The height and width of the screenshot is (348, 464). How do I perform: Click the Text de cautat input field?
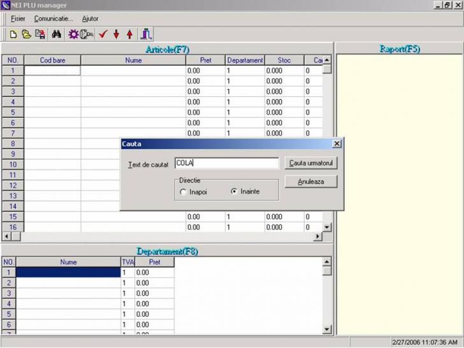click(226, 163)
